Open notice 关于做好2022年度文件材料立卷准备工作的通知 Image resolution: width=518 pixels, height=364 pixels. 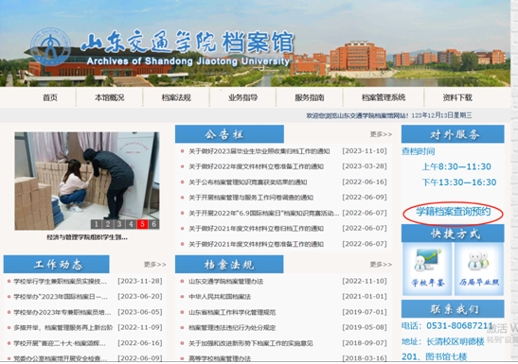coord(256,166)
